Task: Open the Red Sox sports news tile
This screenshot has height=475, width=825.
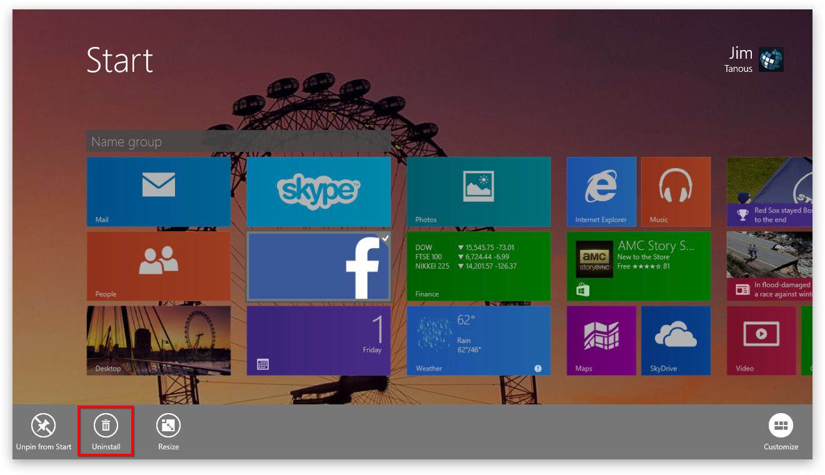Action: [769, 191]
